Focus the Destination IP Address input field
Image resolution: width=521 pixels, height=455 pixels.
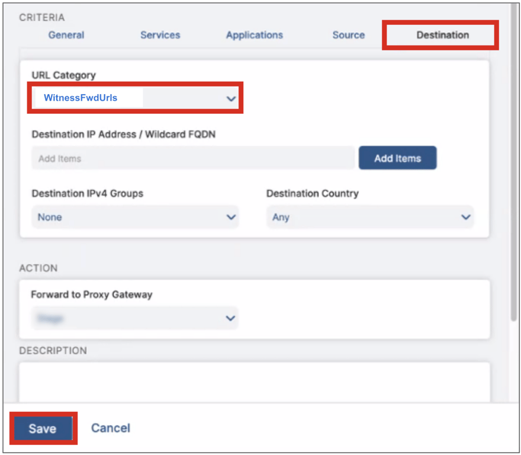pos(193,158)
